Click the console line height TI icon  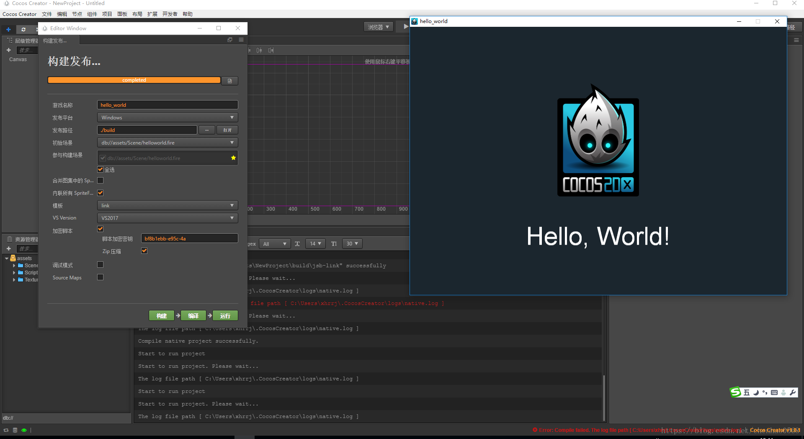[334, 244]
